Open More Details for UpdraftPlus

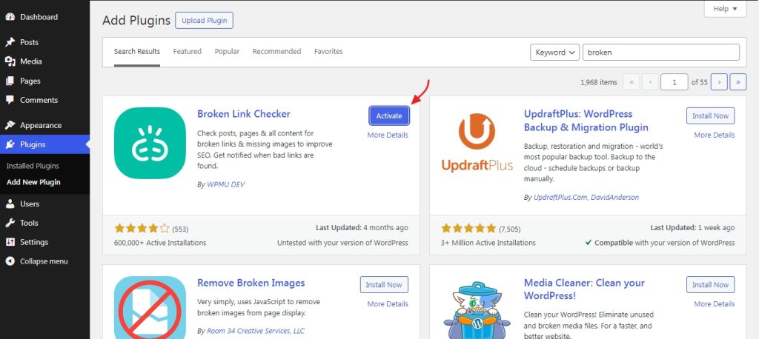pos(715,135)
